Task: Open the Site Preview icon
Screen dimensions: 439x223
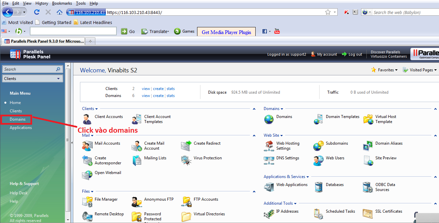Action: click(x=368, y=161)
